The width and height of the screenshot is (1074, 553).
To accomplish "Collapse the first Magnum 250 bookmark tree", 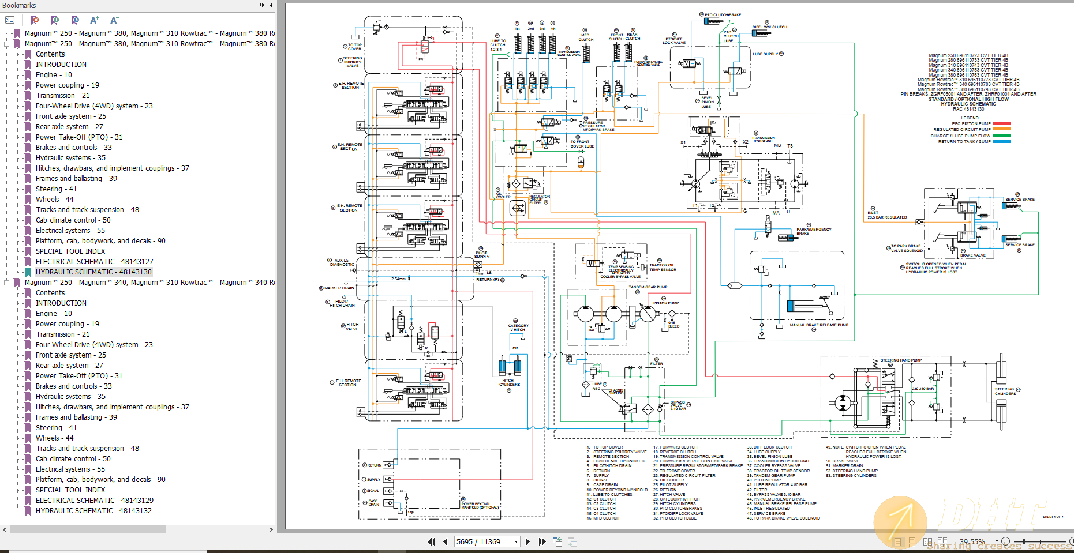I will [6, 43].
